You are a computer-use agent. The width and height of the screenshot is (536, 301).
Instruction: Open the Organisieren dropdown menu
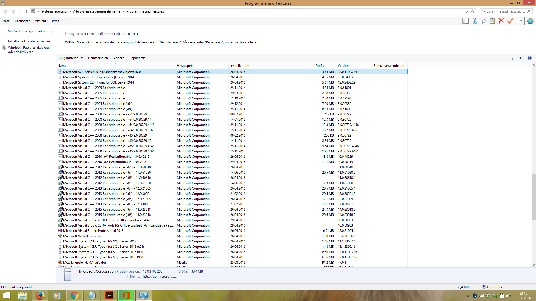71,58
